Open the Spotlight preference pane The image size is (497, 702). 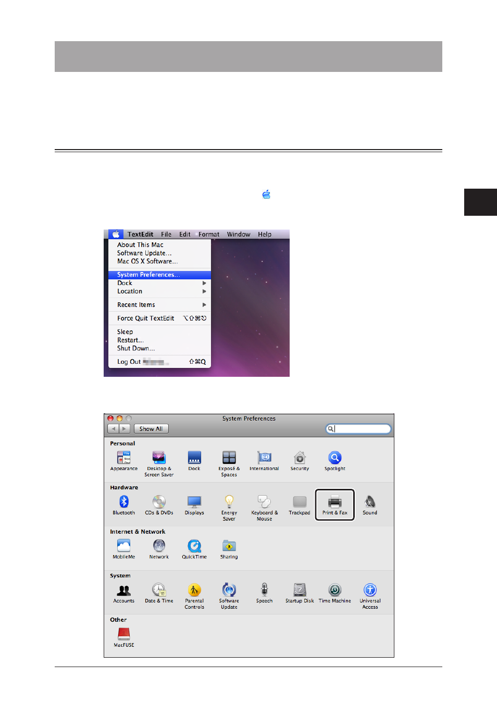point(335,461)
